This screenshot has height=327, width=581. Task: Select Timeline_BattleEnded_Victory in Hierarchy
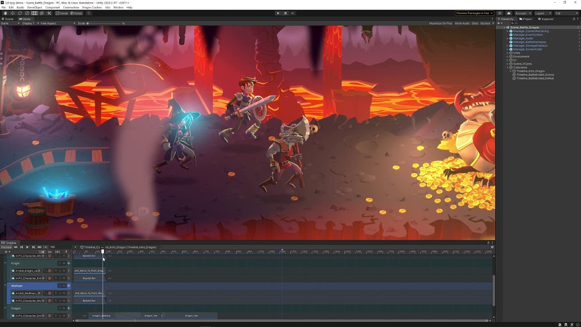pos(535,74)
